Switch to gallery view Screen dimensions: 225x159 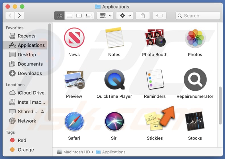89,16
